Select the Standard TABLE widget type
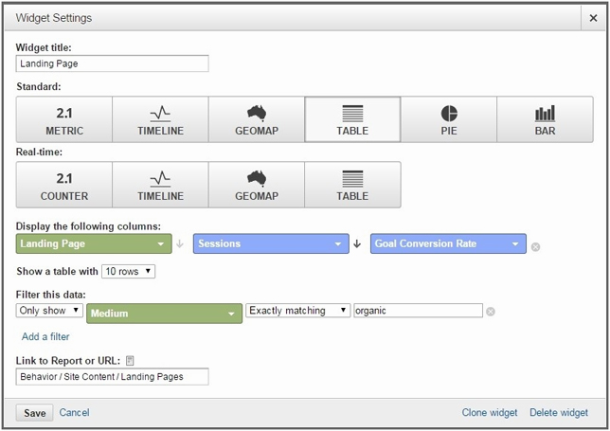 click(352, 119)
